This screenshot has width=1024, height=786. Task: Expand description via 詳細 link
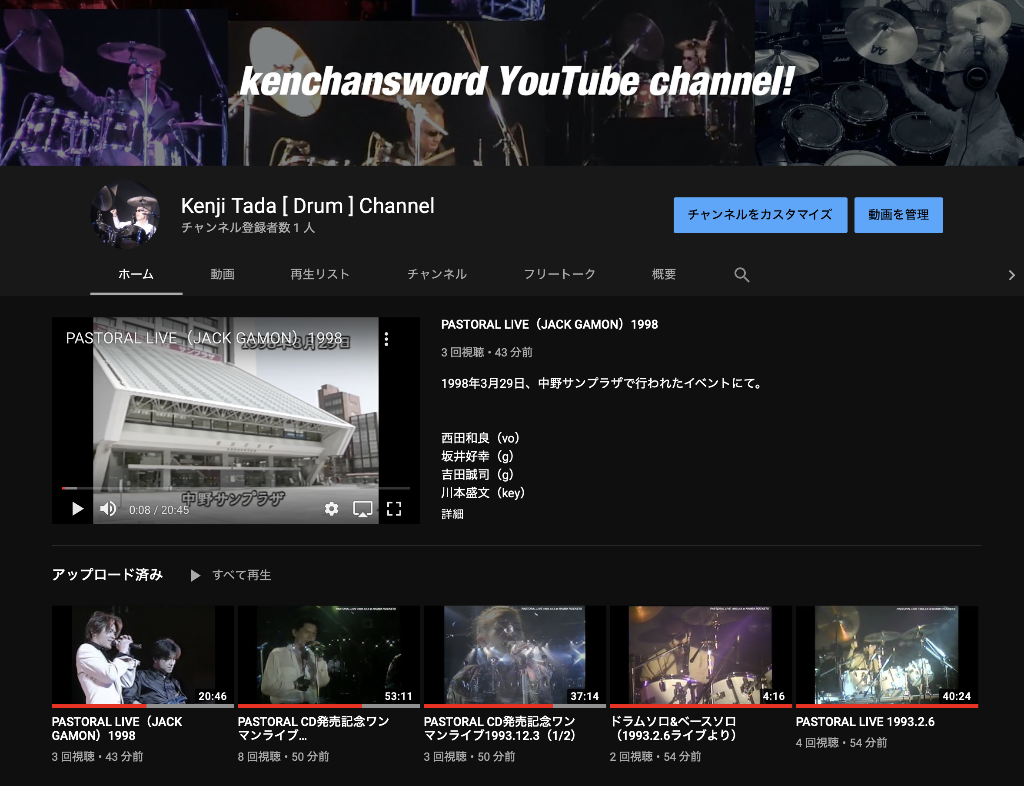pos(452,514)
